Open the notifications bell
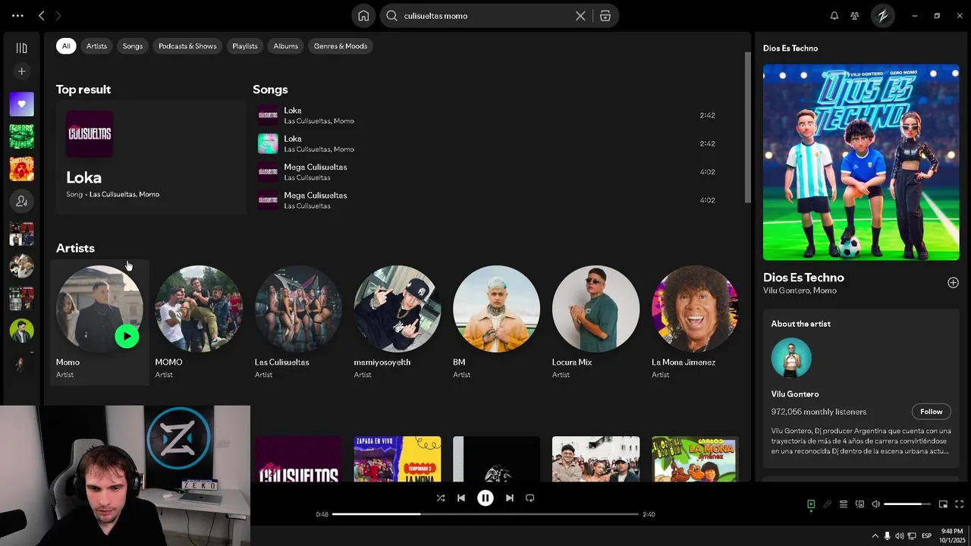This screenshot has width=971, height=546. pyautogui.click(x=834, y=15)
